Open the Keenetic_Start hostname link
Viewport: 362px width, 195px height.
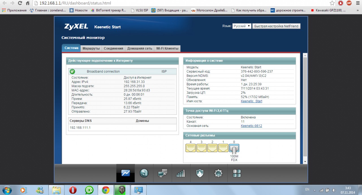pyautogui.click(x=251, y=101)
